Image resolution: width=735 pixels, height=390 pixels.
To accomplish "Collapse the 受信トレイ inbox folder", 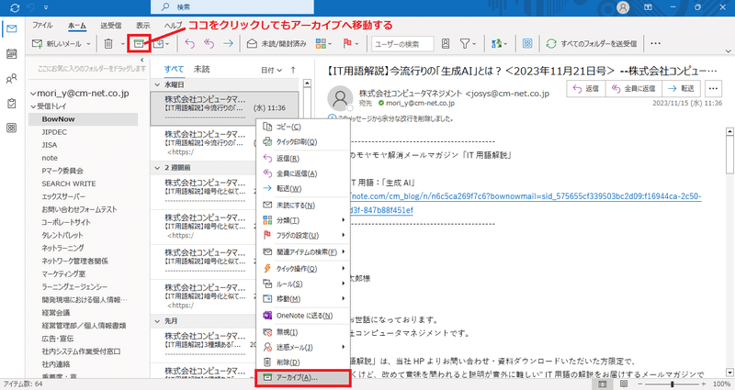I will [x=33, y=106].
